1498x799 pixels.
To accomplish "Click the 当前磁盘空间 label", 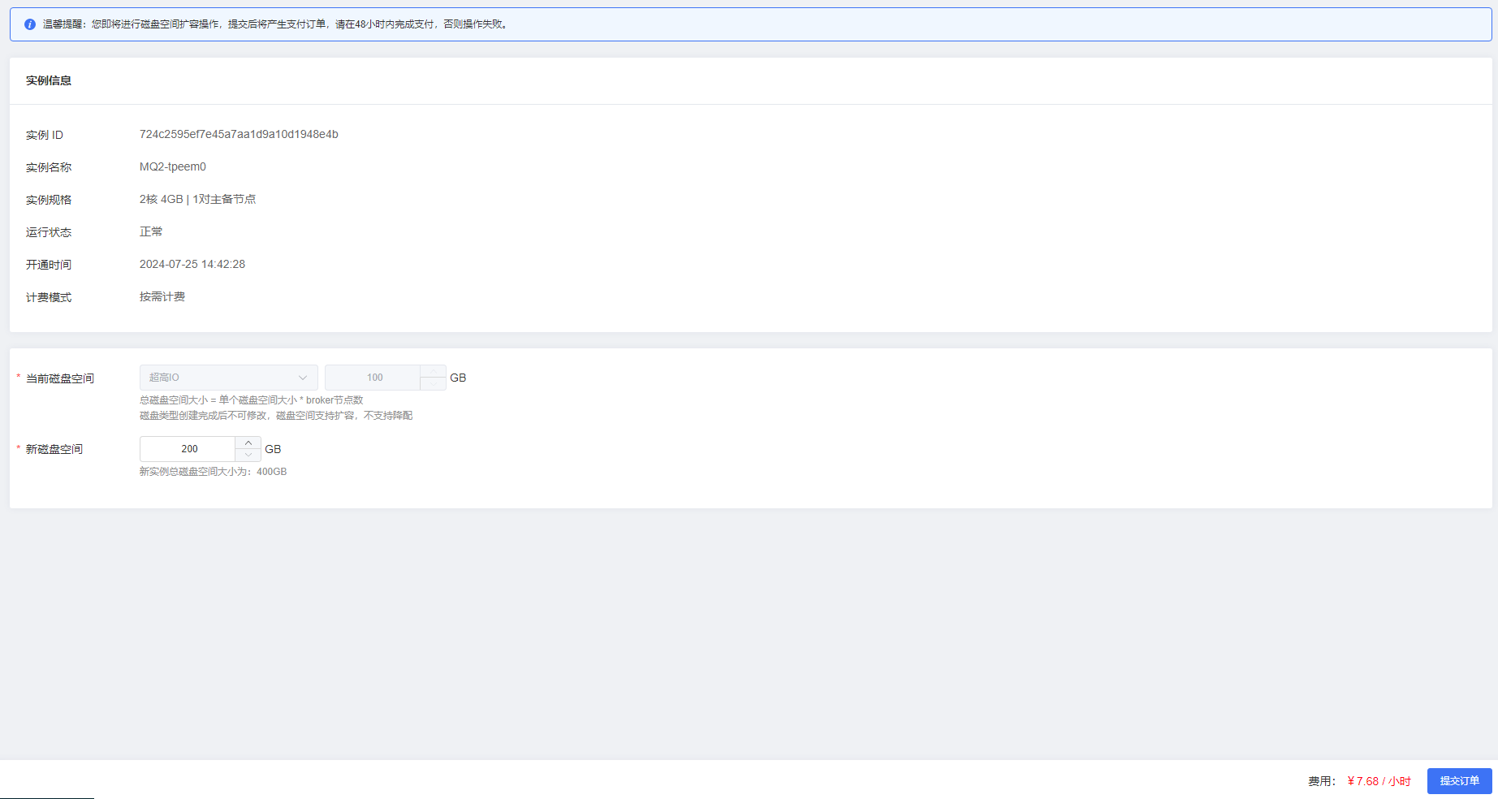I will tap(60, 378).
